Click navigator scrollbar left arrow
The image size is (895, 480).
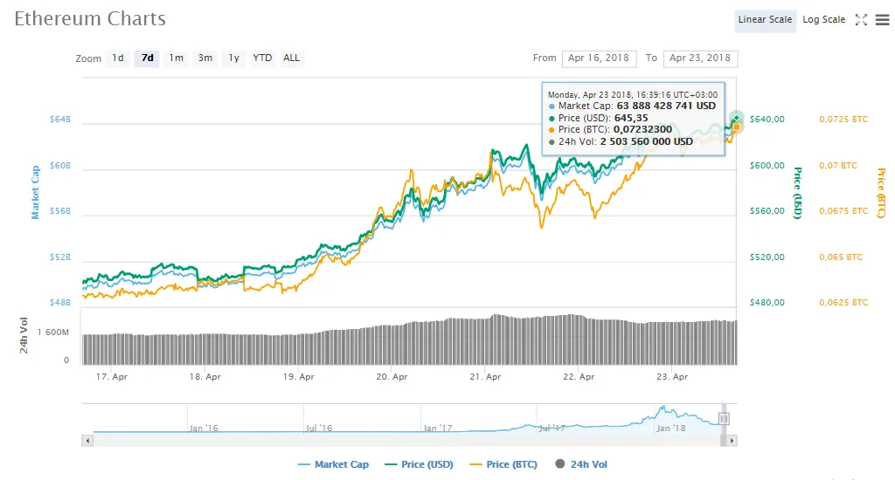86,442
